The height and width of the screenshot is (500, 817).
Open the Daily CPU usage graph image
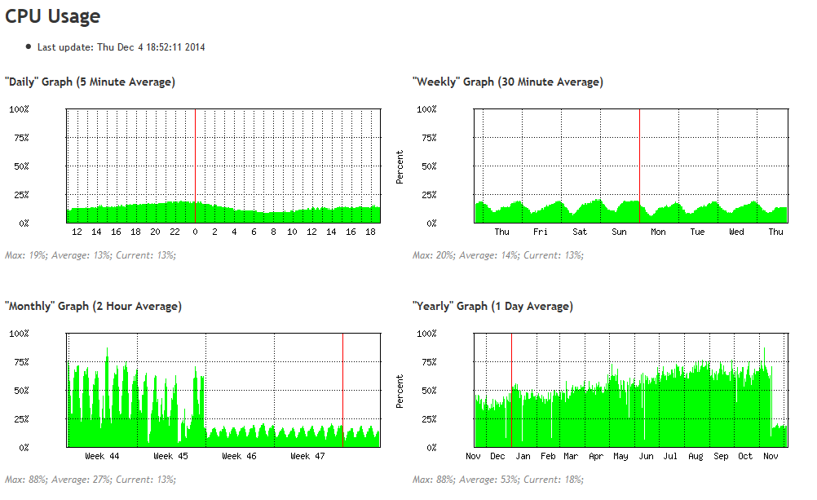[x=196, y=171]
